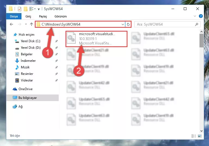Screen dimensions: 209x146
Task: Click the file version 10.0.30319.1 text
Action: (x=88, y=39)
